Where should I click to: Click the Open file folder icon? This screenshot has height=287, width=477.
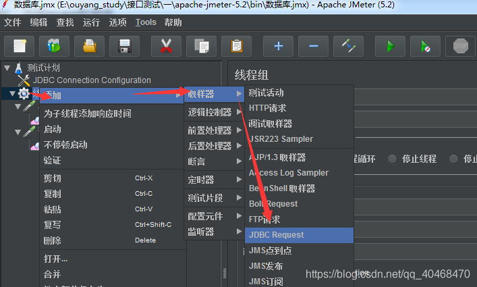(x=90, y=47)
